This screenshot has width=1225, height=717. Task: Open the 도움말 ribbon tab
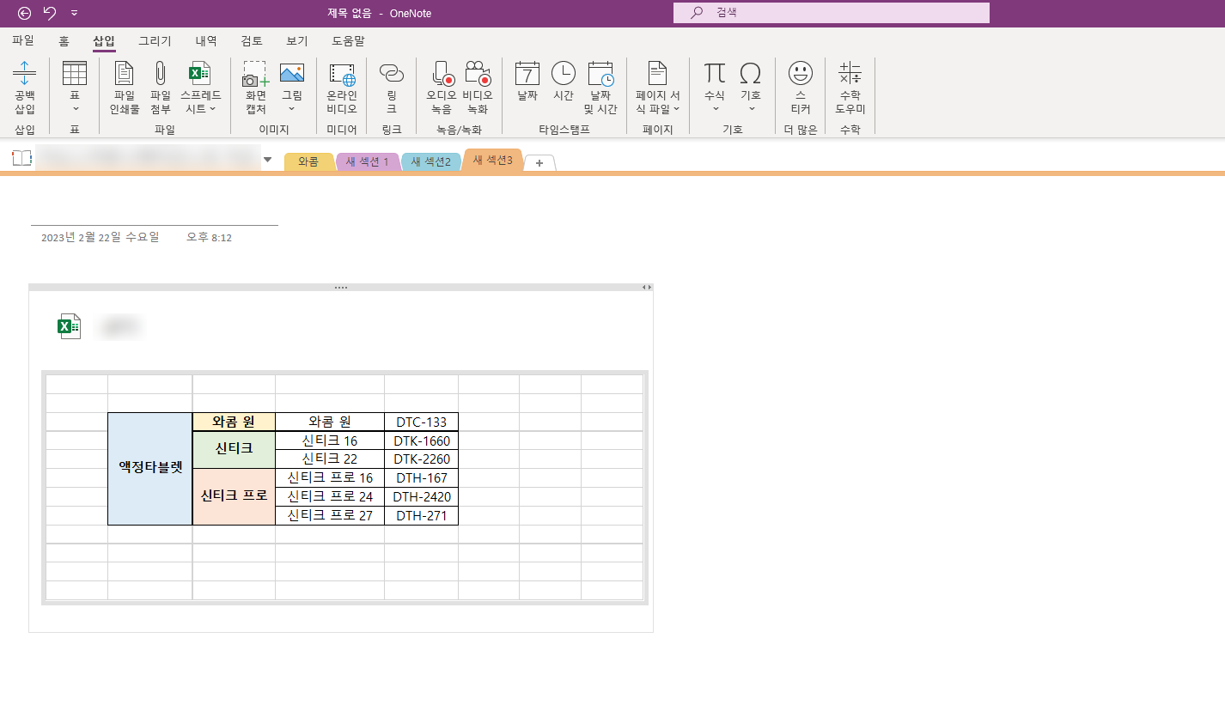click(348, 40)
